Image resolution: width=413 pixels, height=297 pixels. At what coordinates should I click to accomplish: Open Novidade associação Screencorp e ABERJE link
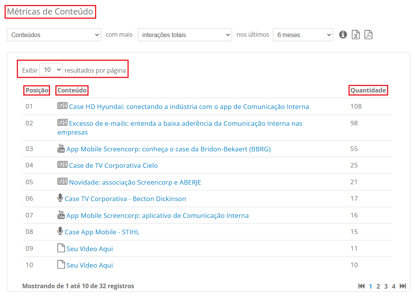click(135, 182)
